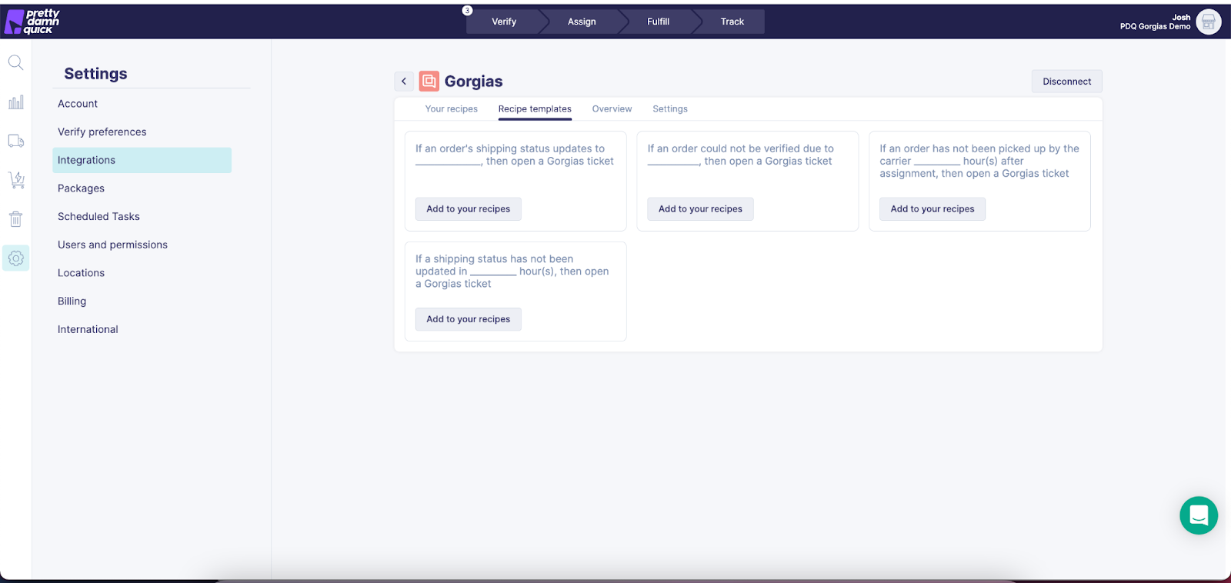This screenshot has height=583, width=1231.
Task: Click the order's shipping status updates template text
Action: point(515,155)
